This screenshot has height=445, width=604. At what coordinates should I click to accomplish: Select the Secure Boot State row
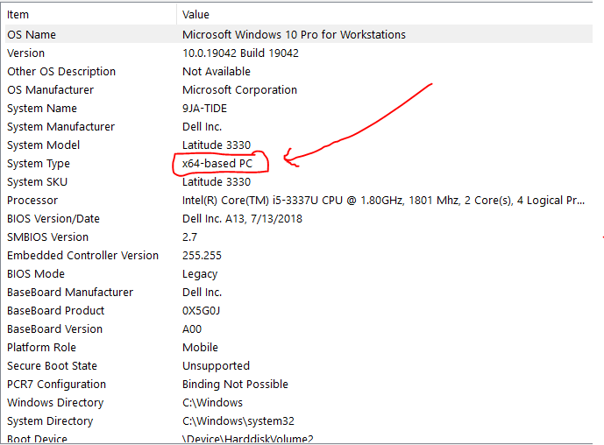[52, 366]
